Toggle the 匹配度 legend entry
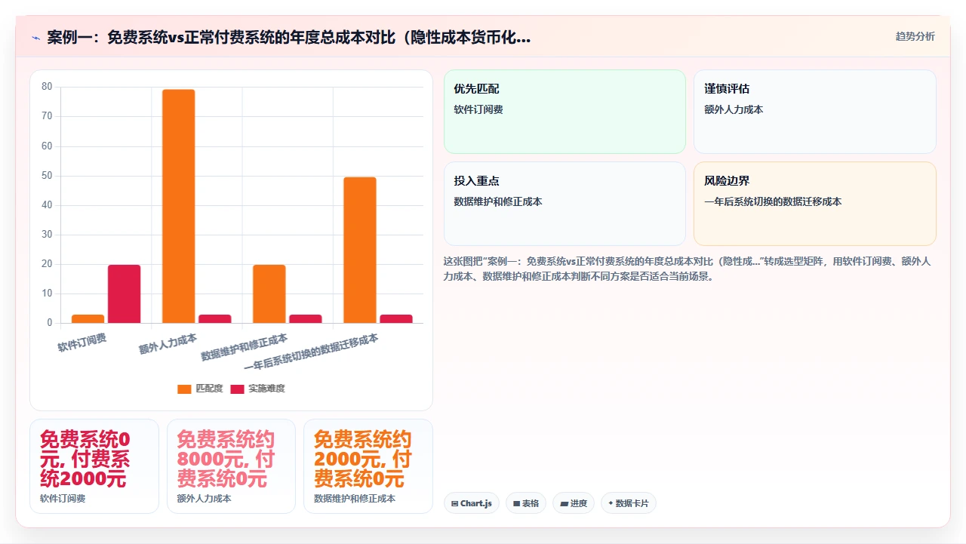This screenshot has width=966, height=544. click(200, 389)
